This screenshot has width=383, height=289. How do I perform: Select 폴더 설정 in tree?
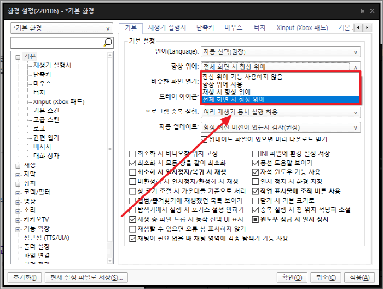[37, 247]
